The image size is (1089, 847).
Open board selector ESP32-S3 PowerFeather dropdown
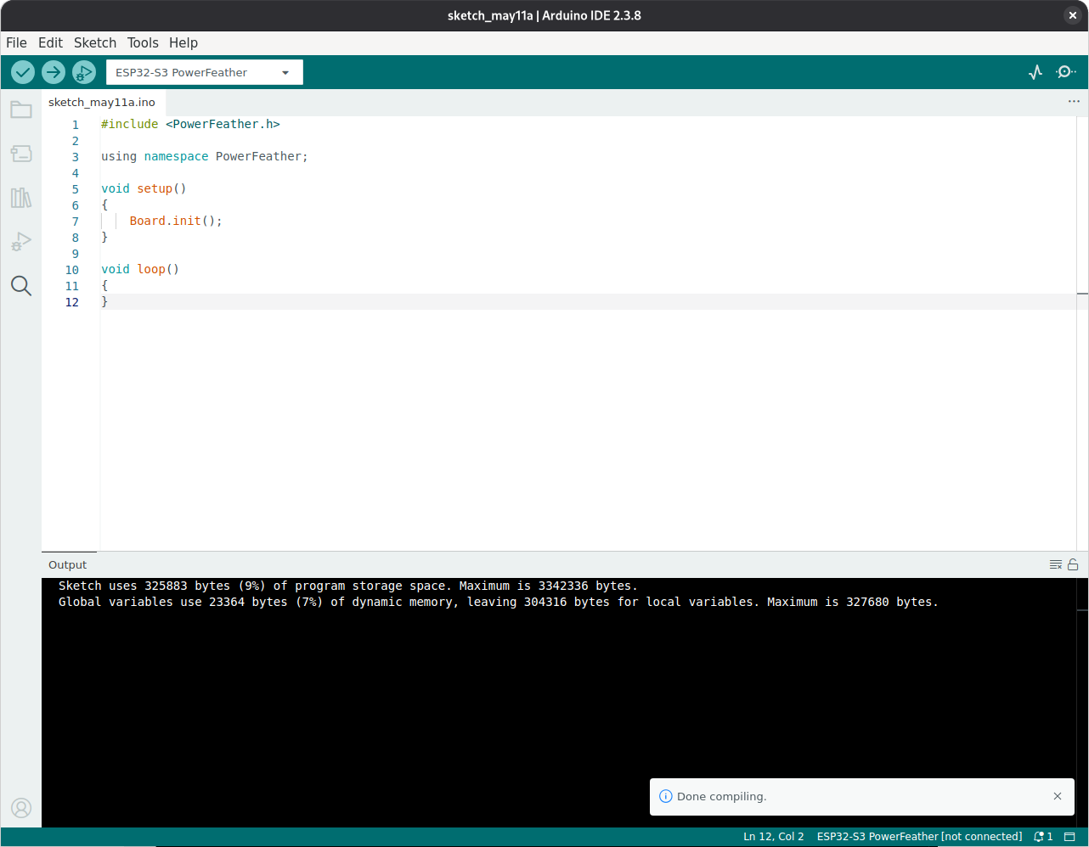coord(205,72)
